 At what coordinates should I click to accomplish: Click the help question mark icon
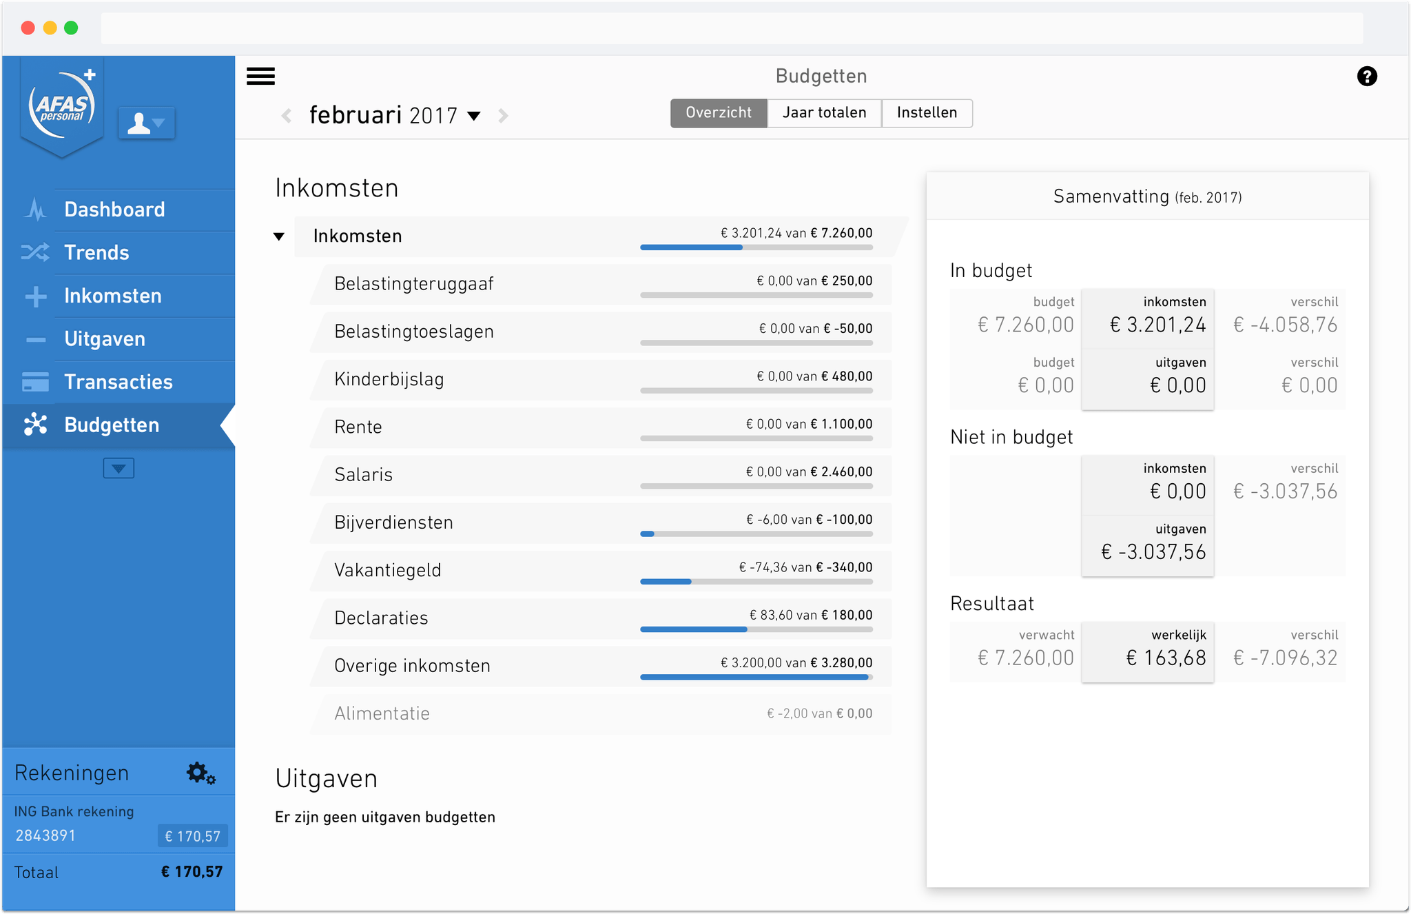click(x=1368, y=77)
